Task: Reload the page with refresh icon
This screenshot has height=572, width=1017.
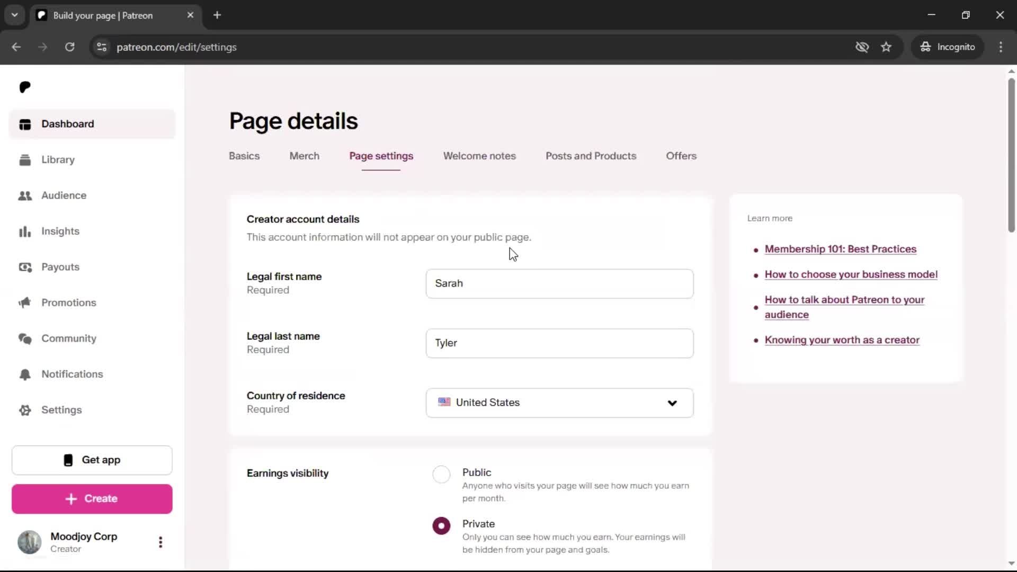Action: (69, 47)
